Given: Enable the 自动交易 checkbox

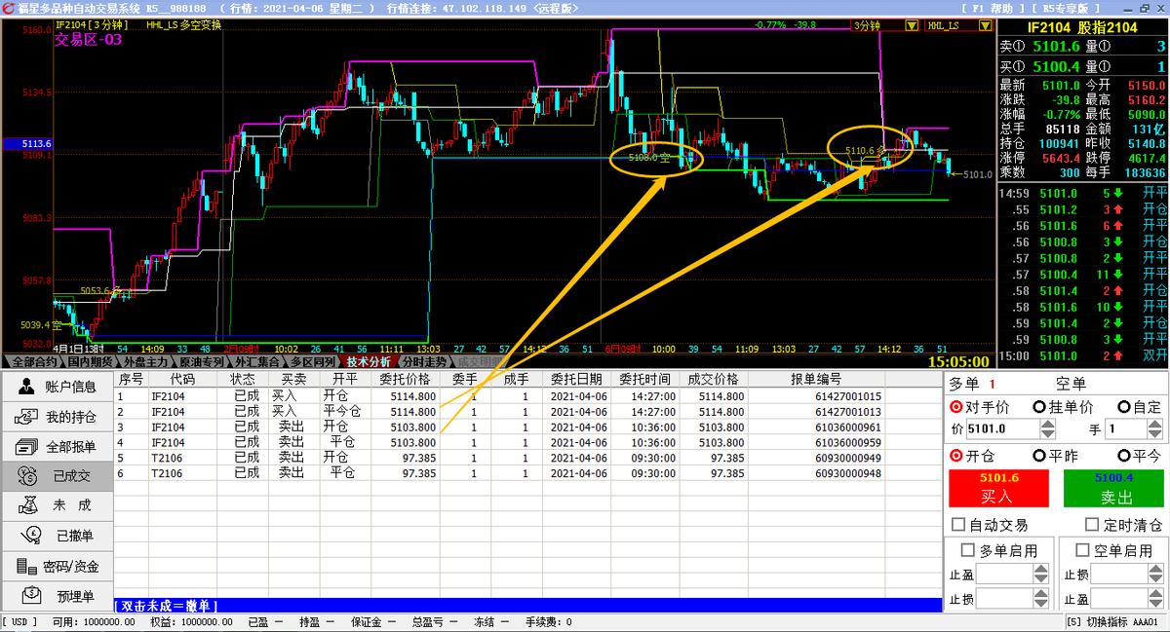Looking at the screenshot, I should [x=959, y=525].
